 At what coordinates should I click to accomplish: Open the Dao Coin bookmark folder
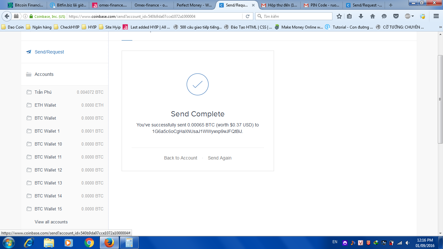(13, 27)
